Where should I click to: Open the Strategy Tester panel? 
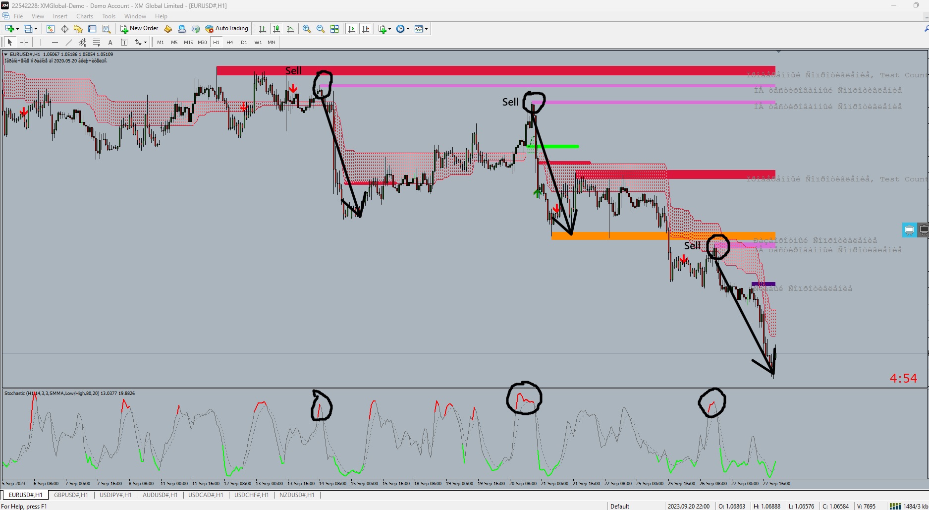tap(106, 28)
